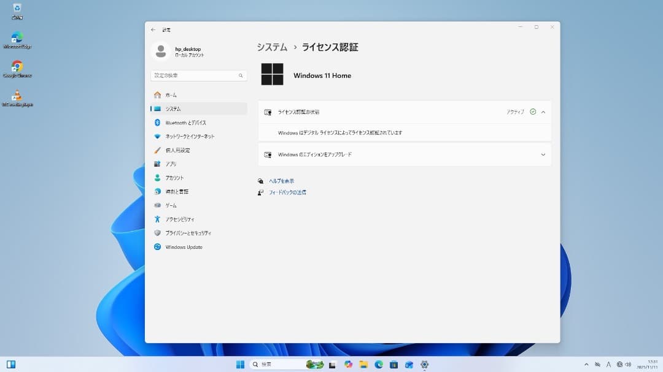Open ホーム in the sidebar
Image resolution: width=663 pixels, height=372 pixels.
[199, 95]
